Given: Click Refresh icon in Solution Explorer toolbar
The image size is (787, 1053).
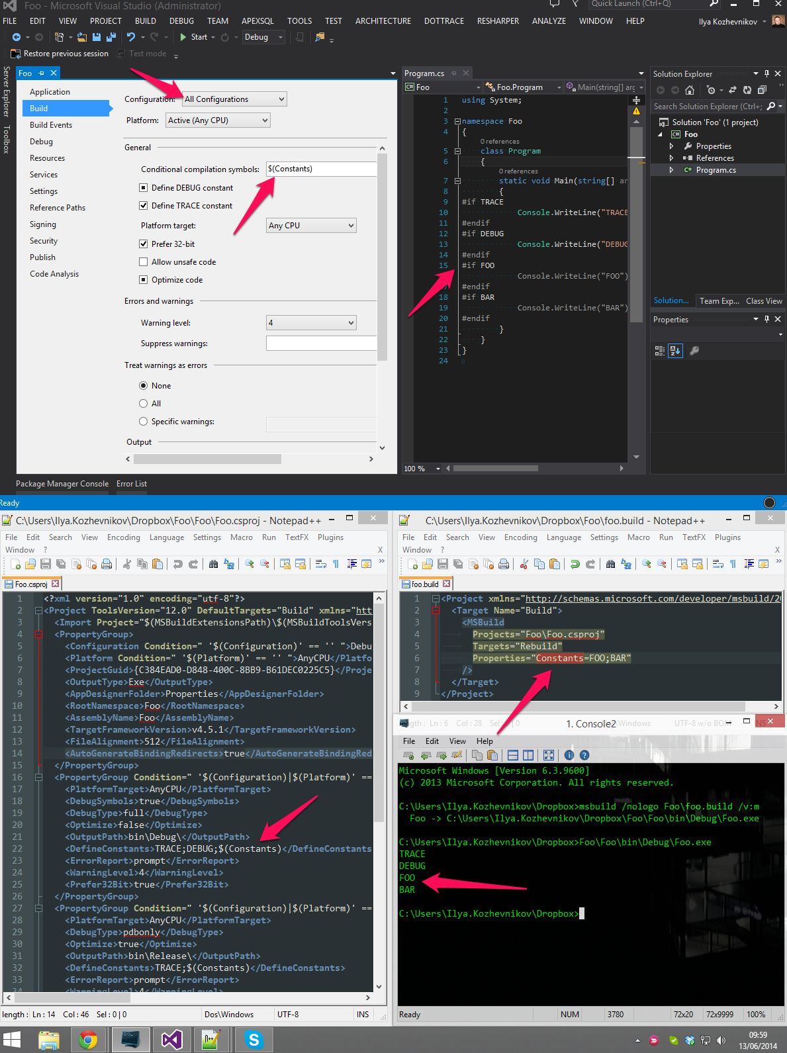Looking at the screenshot, I should click(x=747, y=90).
